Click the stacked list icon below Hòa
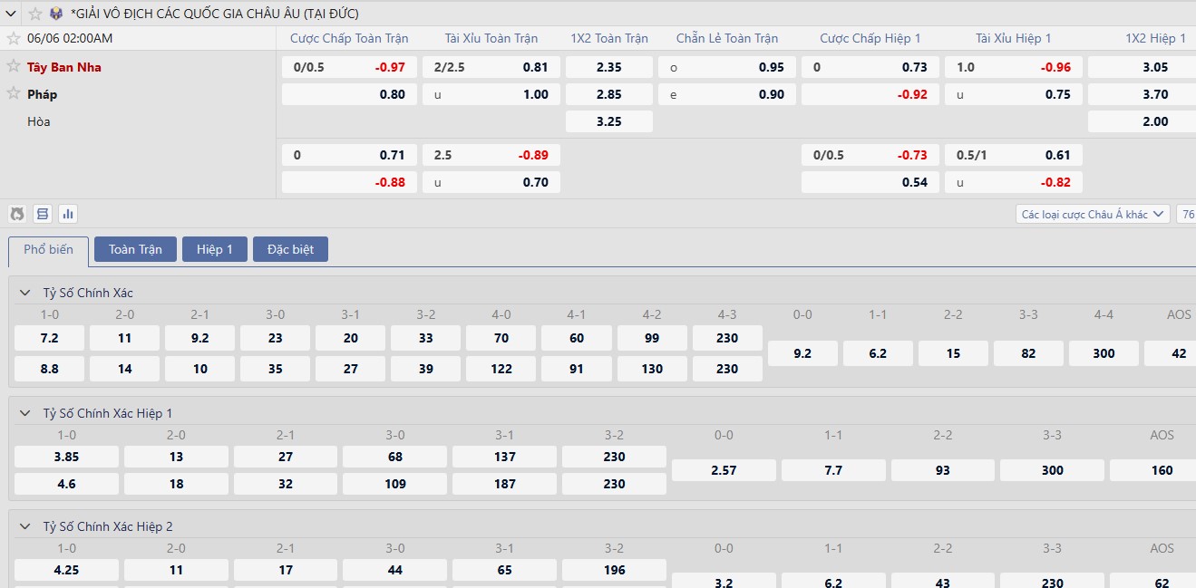Image resolution: width=1196 pixels, height=588 pixels. [42, 214]
